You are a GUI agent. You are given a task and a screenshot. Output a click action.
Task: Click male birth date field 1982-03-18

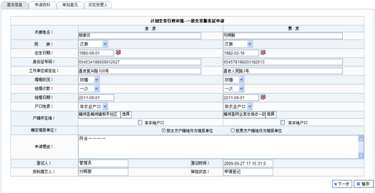point(241,53)
